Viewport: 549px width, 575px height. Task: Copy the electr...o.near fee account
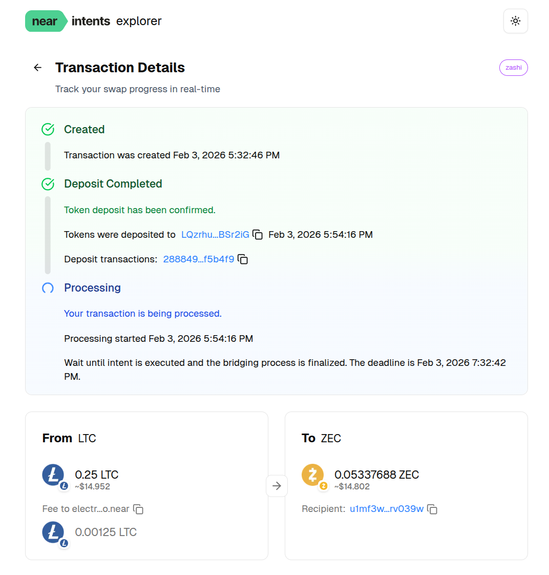pyautogui.click(x=138, y=509)
